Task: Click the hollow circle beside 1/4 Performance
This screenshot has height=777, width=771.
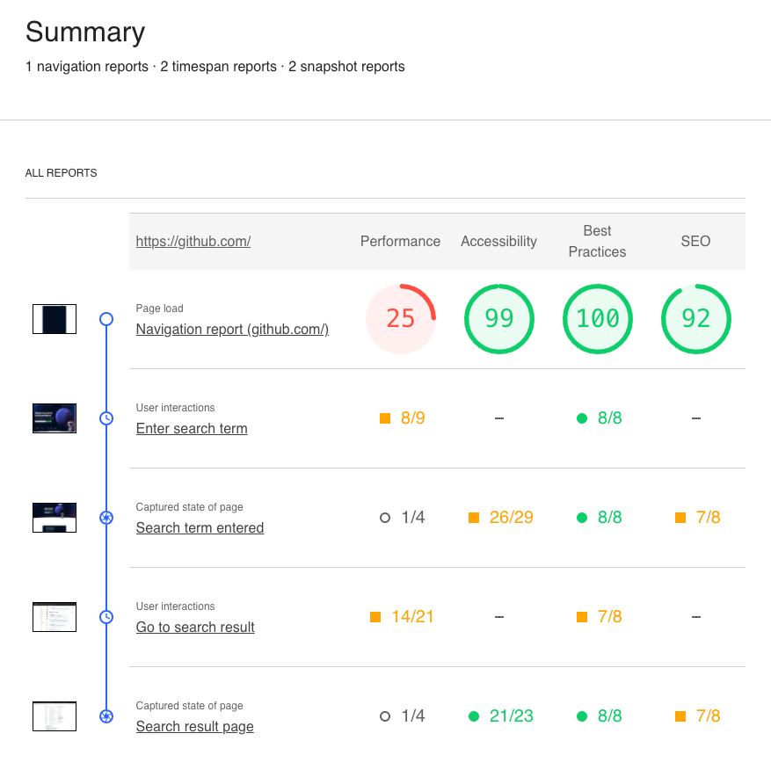Action: click(384, 517)
